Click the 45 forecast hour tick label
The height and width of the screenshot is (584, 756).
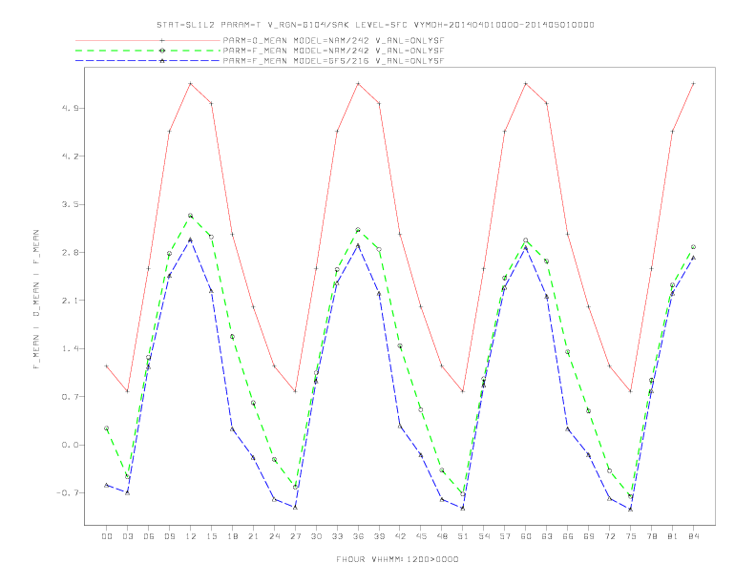421,536
